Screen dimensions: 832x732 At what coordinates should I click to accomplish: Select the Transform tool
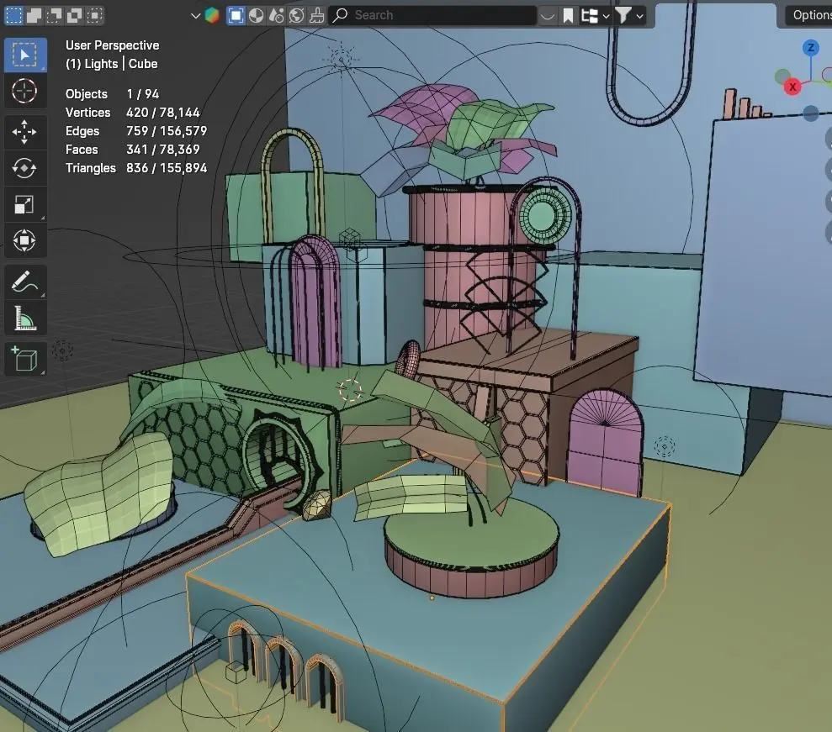pos(24,240)
